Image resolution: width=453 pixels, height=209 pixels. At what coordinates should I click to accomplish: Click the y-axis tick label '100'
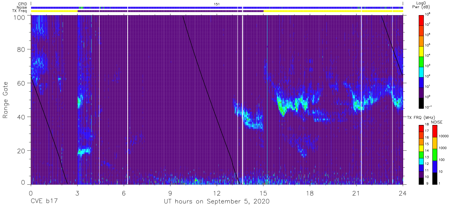pos(19,17)
